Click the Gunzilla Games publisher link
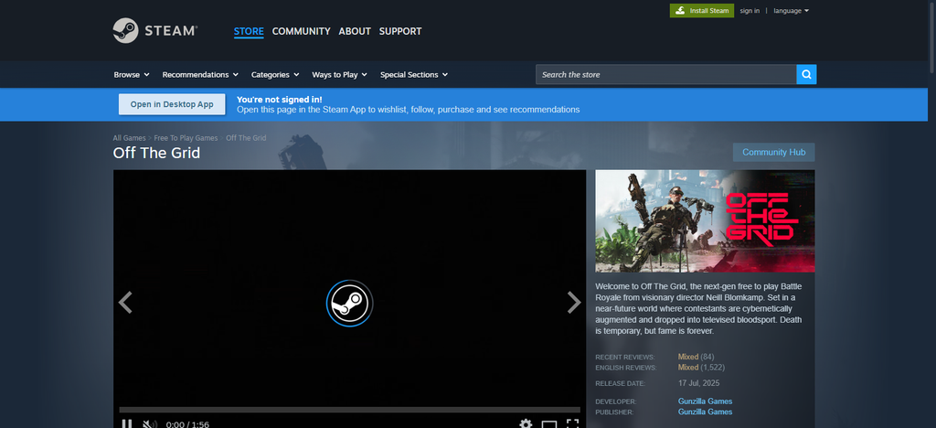936x428 pixels. point(705,412)
